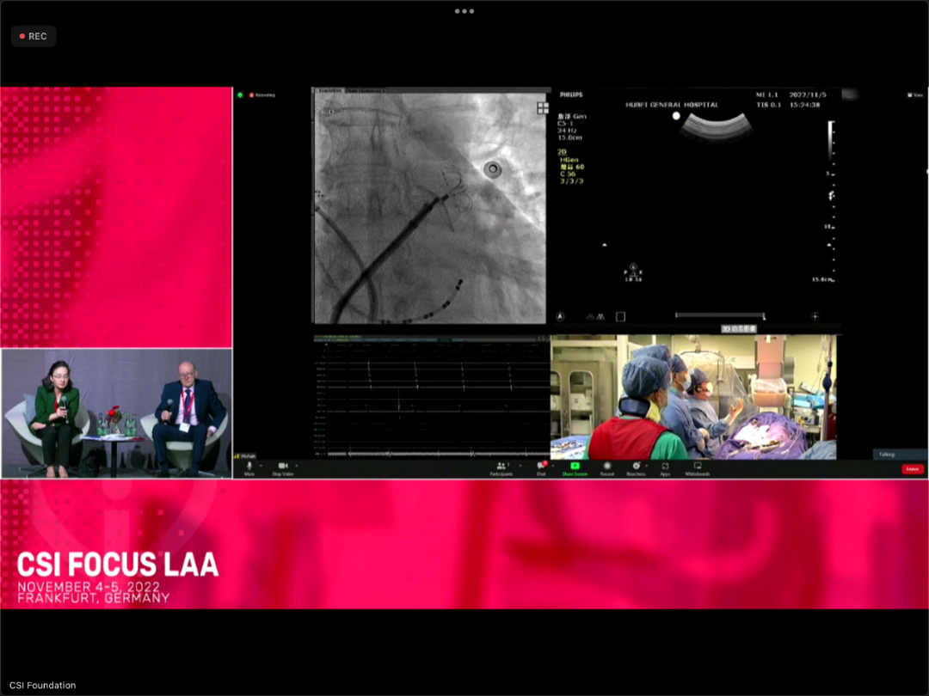Click the square icon below ultrasound image
The width and height of the screenshot is (929, 696).
pos(620,316)
